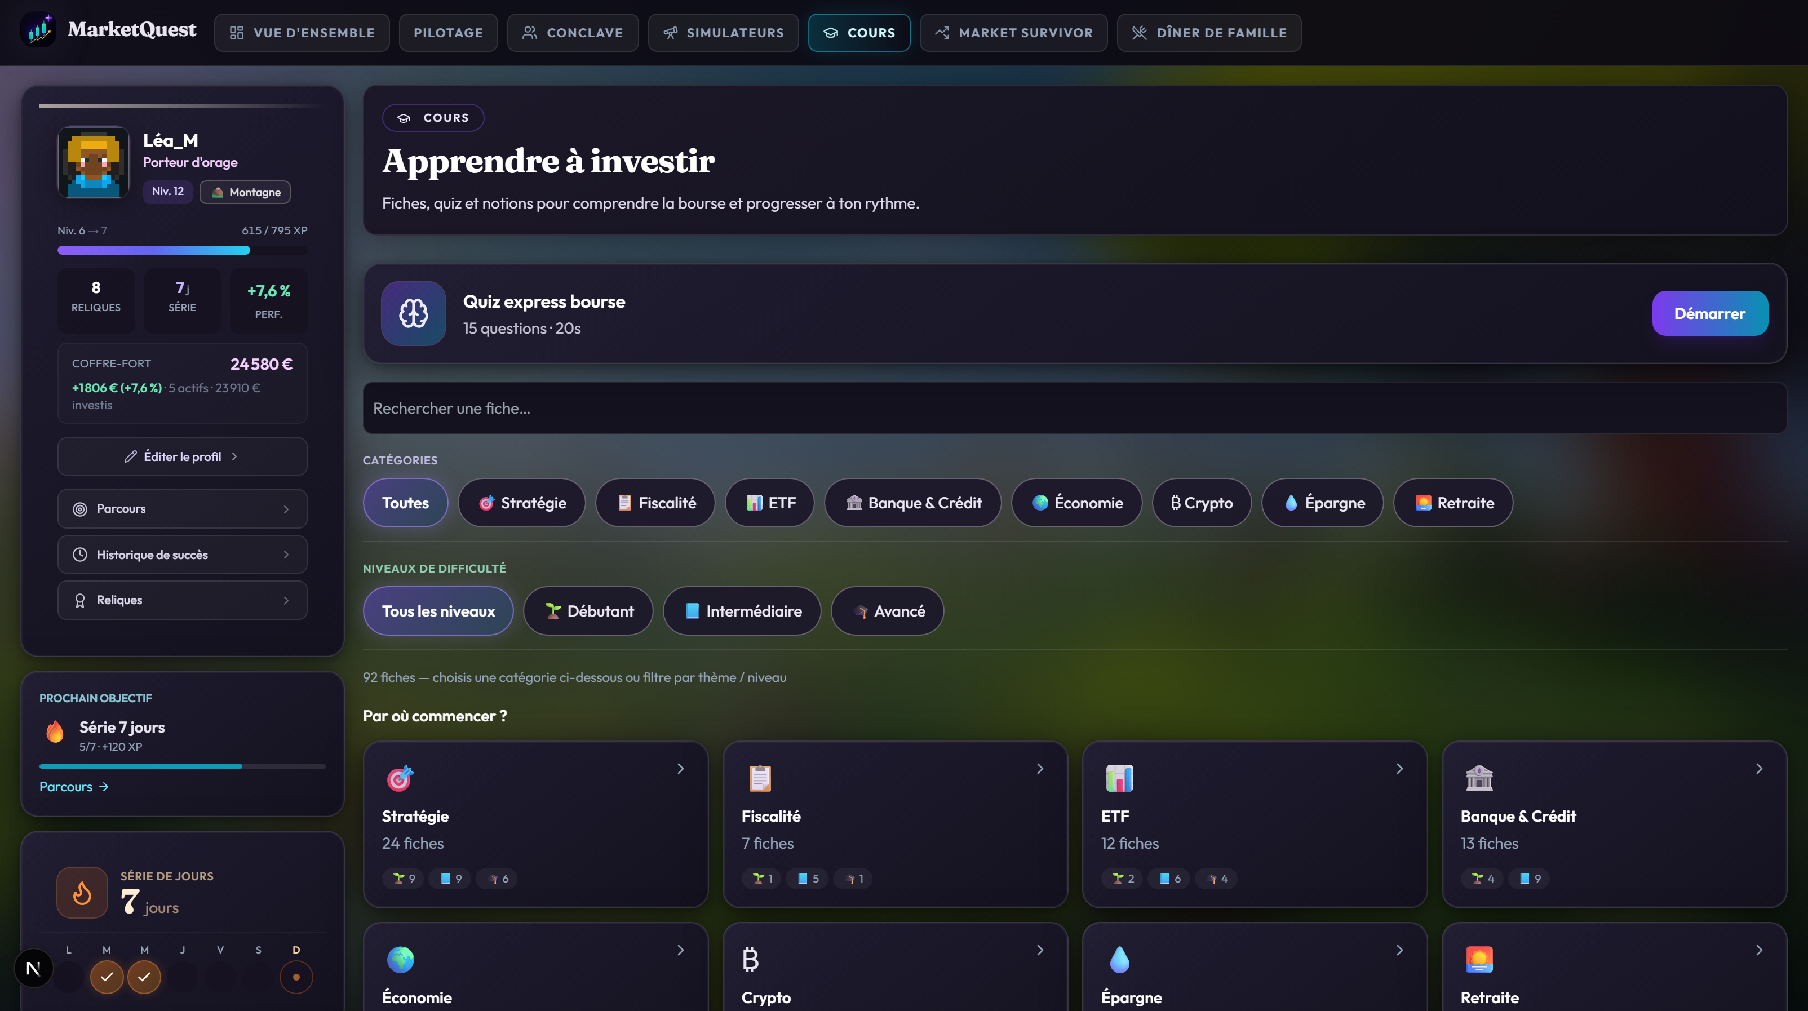Click the brain icon of Quiz express bourse
The height and width of the screenshot is (1011, 1808).
[x=414, y=314]
